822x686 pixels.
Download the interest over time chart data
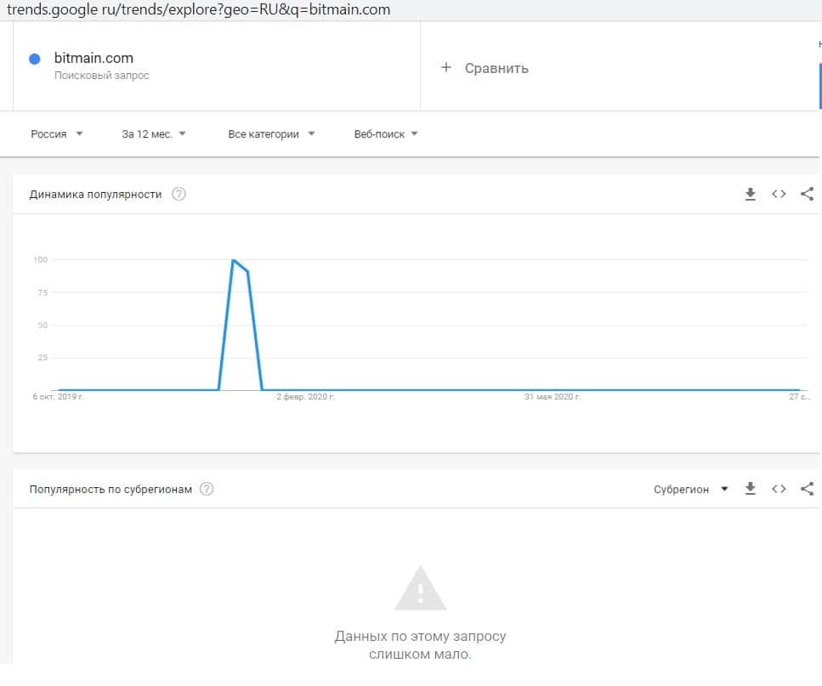tap(751, 195)
